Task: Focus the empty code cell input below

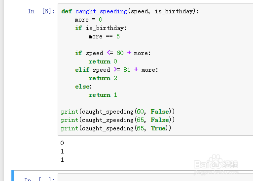Action: [155, 177]
